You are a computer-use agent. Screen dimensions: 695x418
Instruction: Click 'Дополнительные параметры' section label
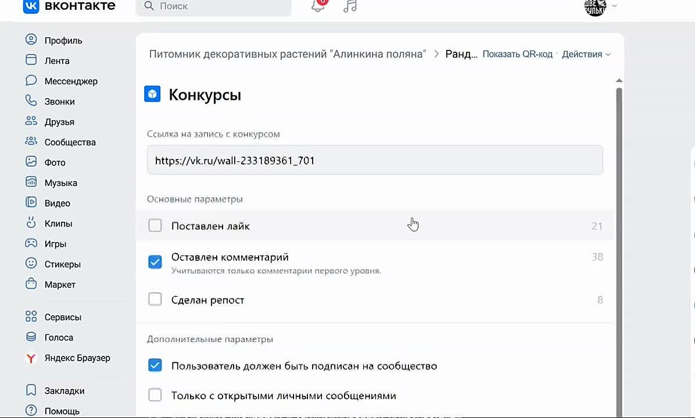(210, 339)
